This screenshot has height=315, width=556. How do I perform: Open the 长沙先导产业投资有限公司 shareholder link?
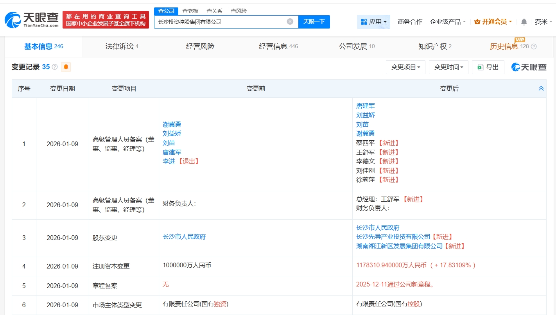click(393, 237)
